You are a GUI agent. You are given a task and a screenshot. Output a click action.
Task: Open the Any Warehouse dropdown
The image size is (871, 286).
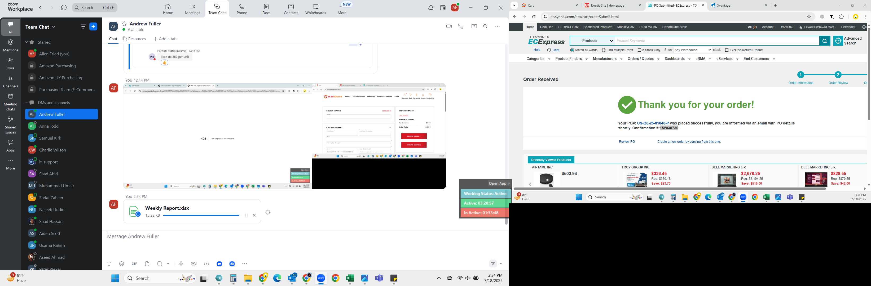[x=692, y=50]
